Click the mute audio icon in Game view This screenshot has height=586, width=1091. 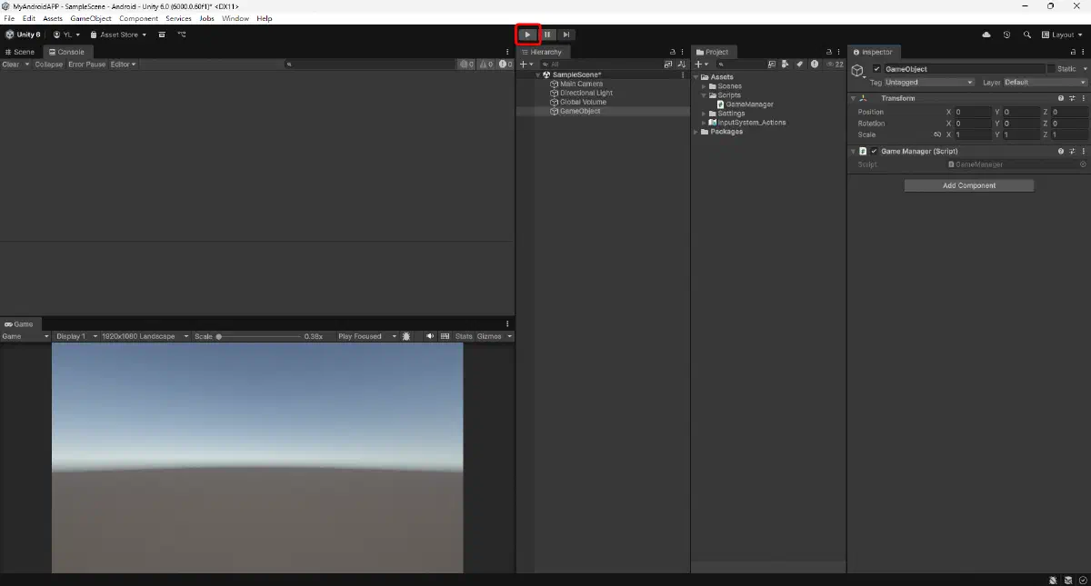(428, 336)
